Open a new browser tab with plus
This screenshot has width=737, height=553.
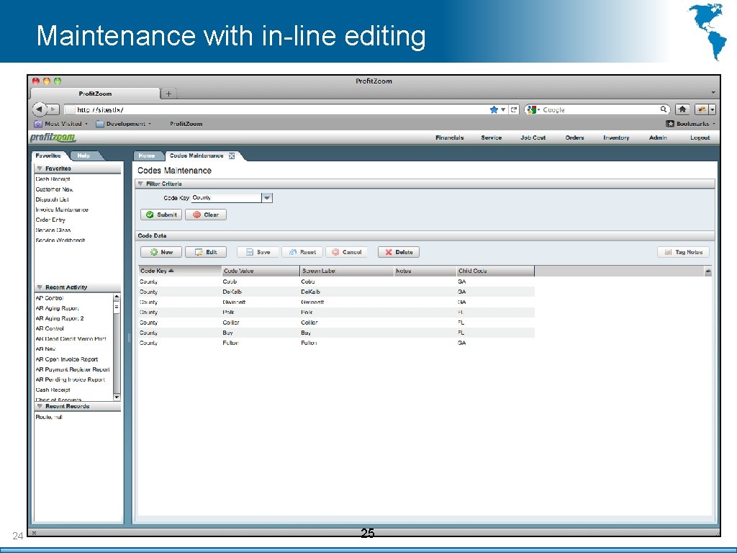point(168,94)
